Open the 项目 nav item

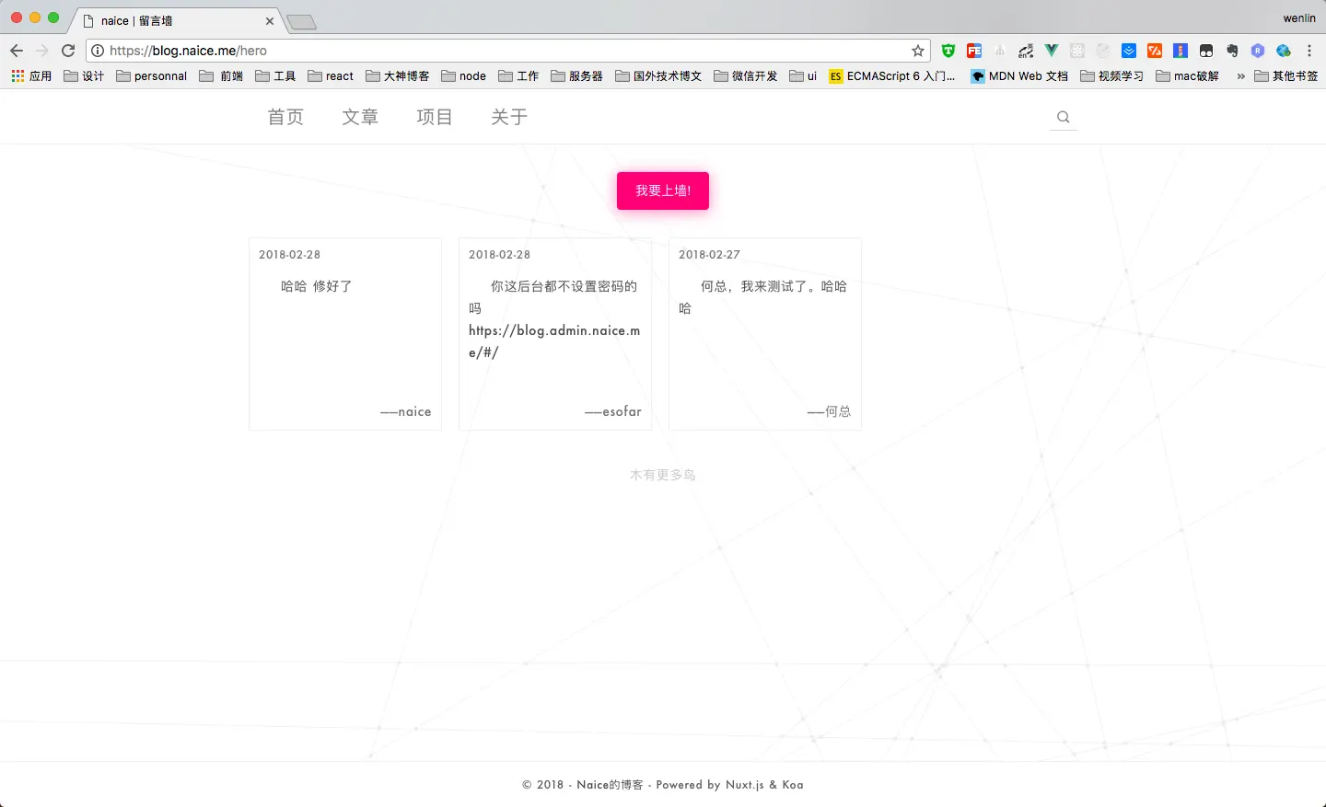pos(435,117)
